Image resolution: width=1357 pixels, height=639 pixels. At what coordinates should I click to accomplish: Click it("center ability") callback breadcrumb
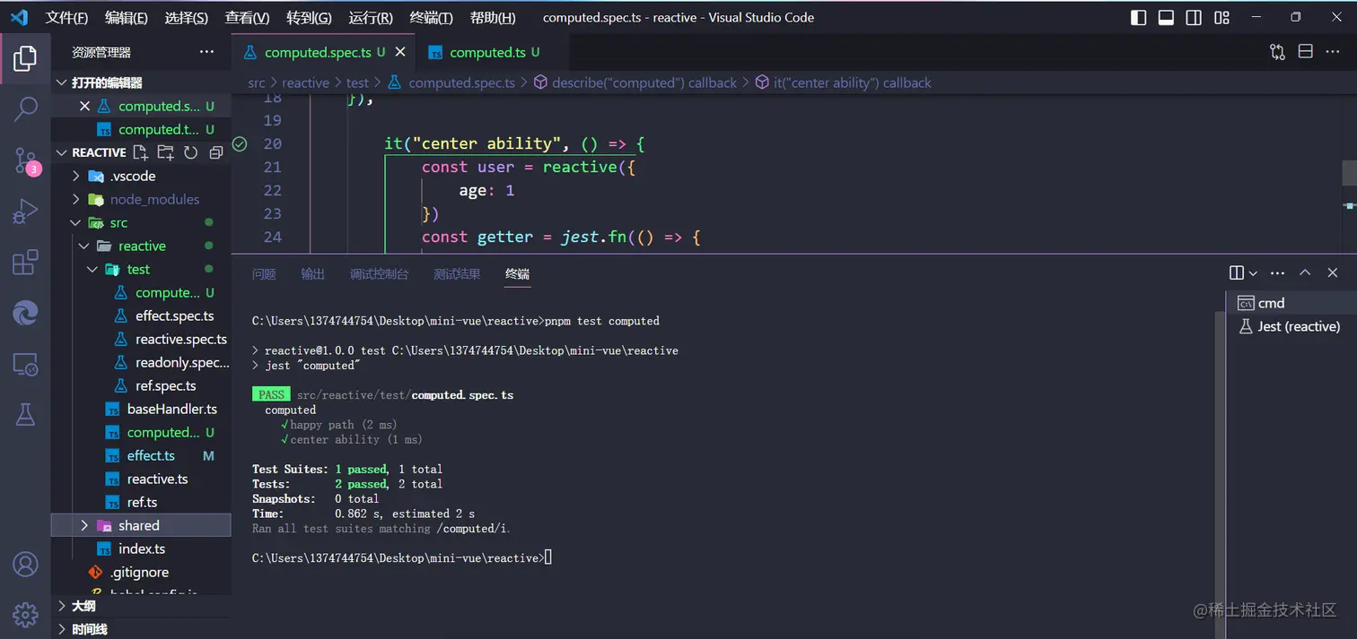853,82
